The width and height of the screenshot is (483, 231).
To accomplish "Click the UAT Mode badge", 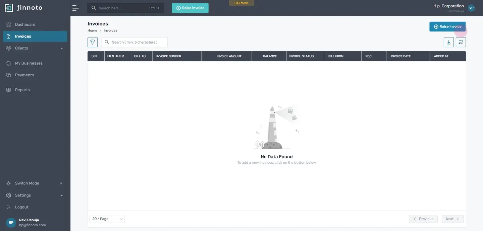I will coord(241,3).
